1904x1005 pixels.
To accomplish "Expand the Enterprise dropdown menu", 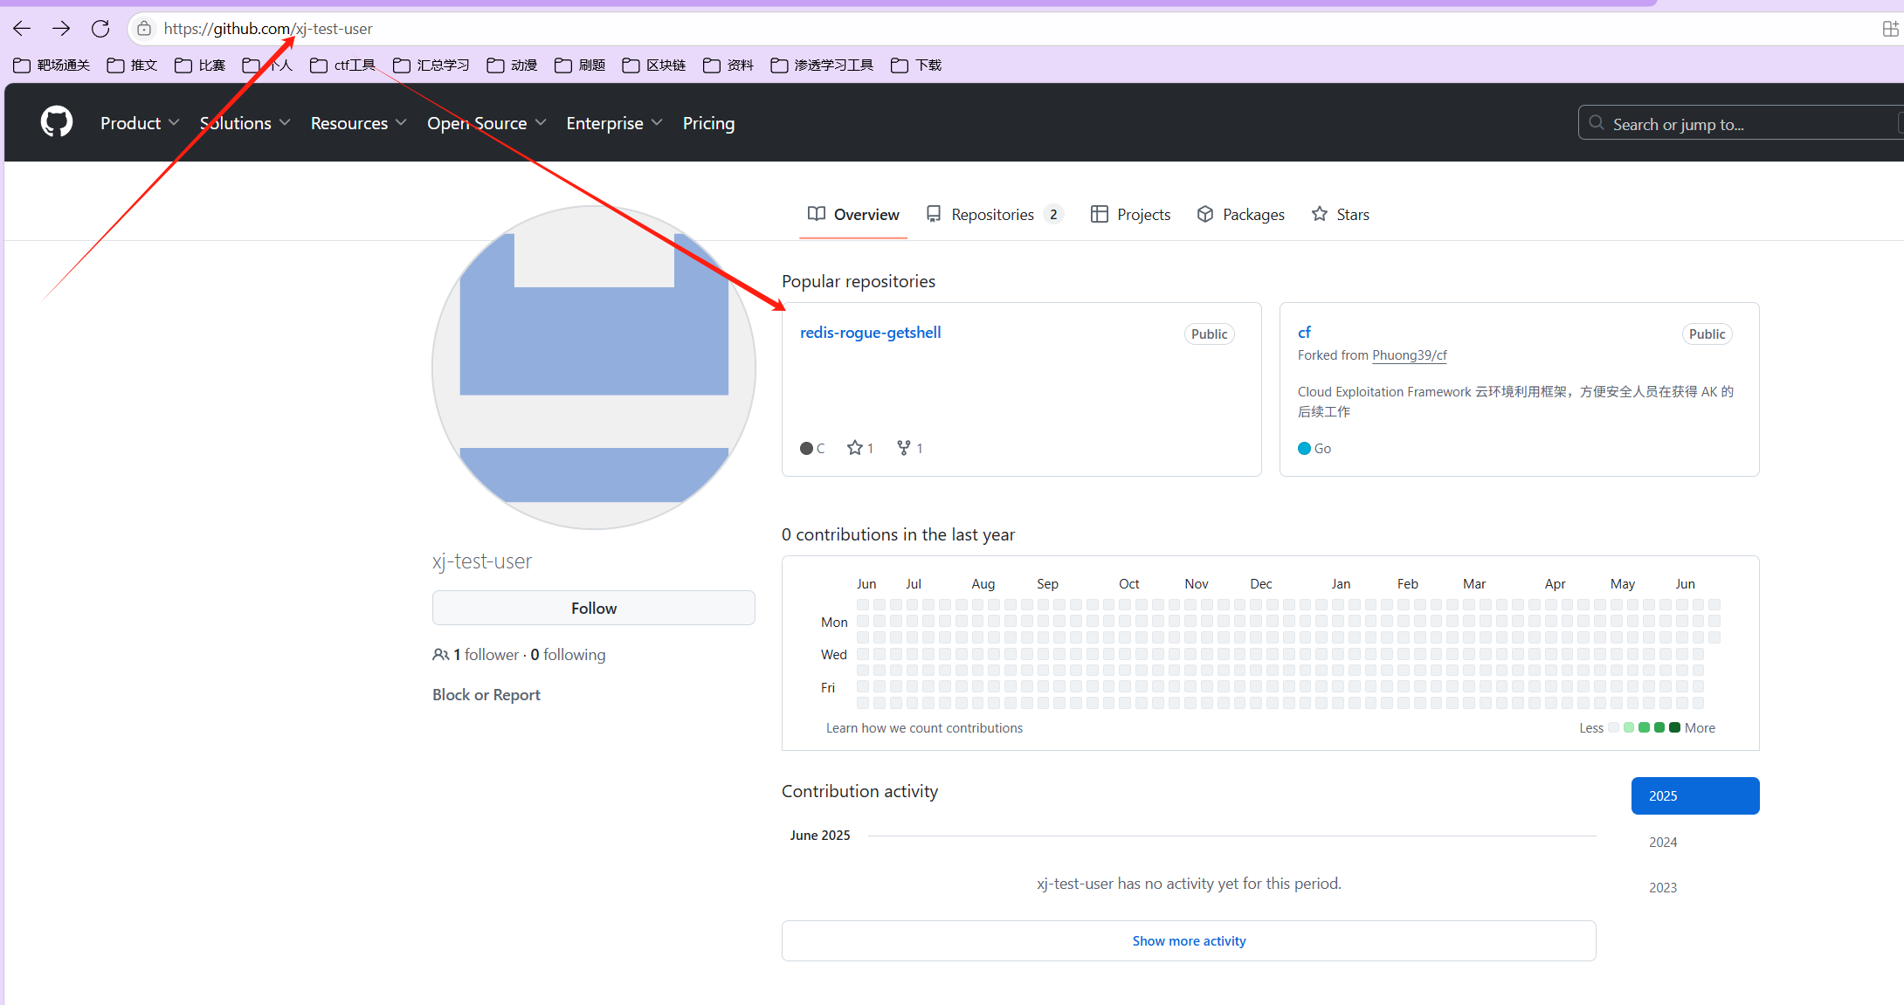I will click(x=613, y=123).
